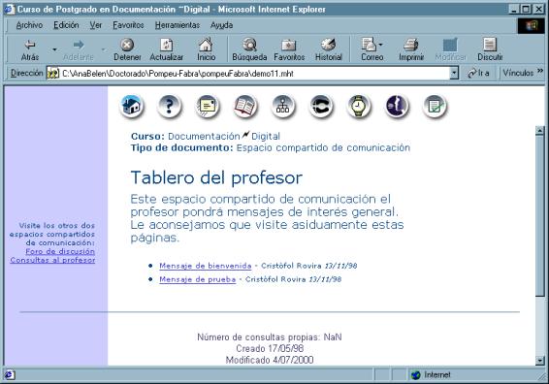This screenshot has width=549, height=384.
Task: Select the envelope messages icon
Action: tap(208, 106)
